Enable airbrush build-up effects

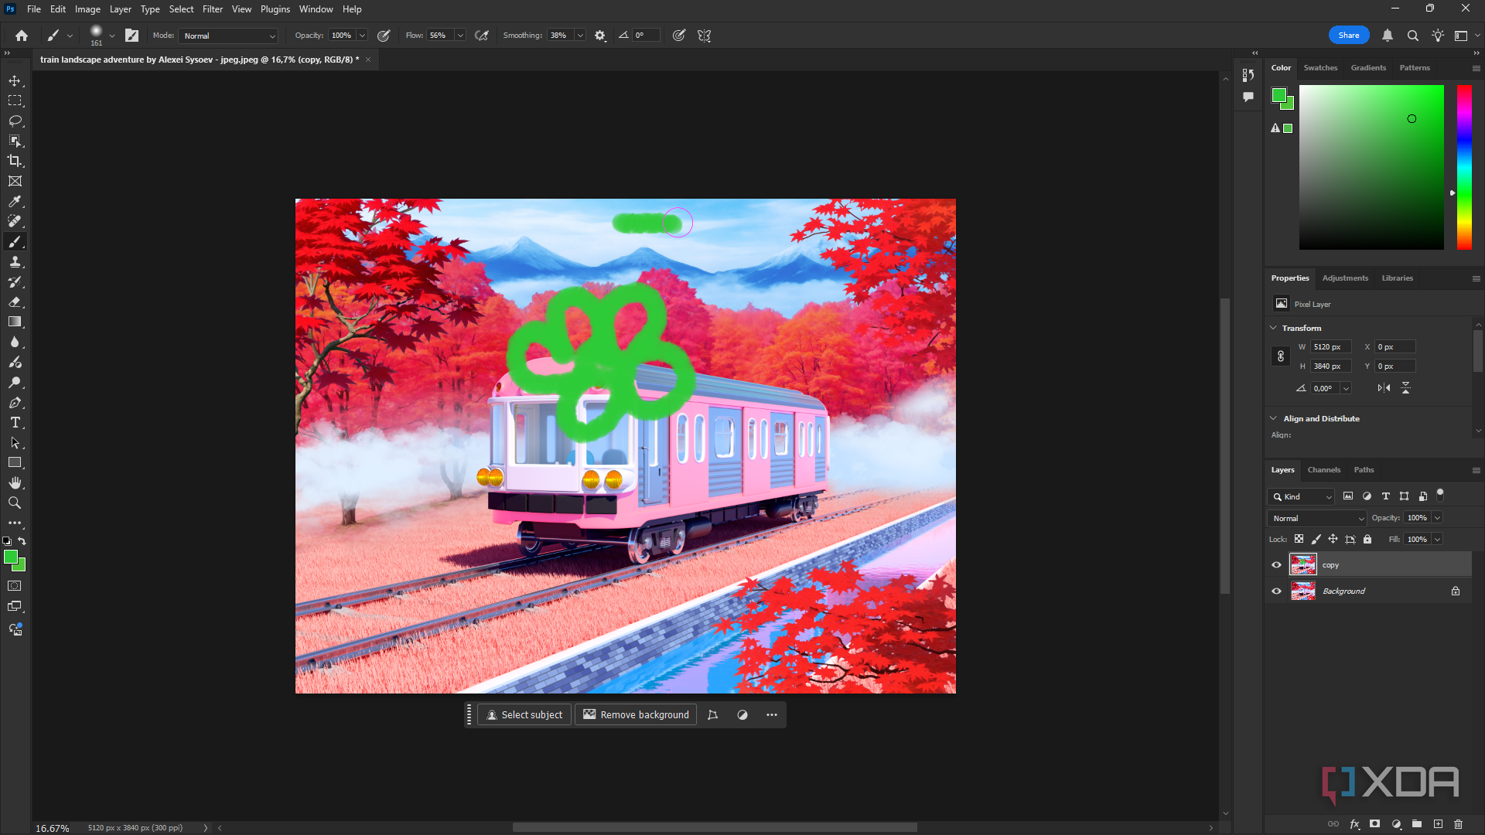pyautogui.click(x=482, y=36)
